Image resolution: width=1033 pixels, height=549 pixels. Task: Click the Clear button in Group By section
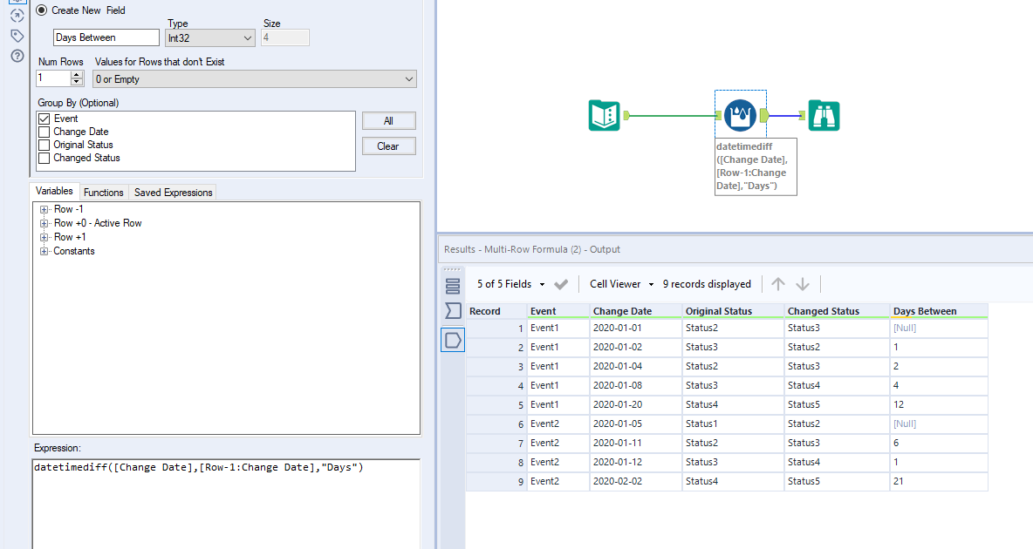coord(388,146)
